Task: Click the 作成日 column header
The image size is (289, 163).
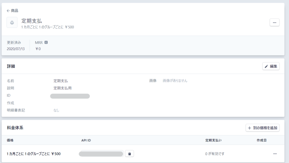Action: (x=262, y=140)
